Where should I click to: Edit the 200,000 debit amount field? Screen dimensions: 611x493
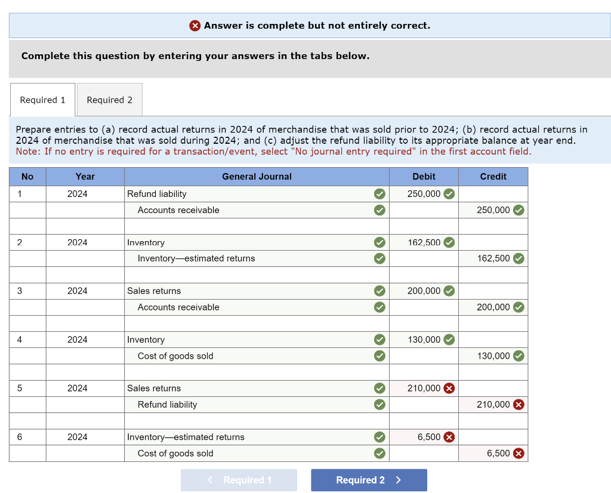pos(424,291)
